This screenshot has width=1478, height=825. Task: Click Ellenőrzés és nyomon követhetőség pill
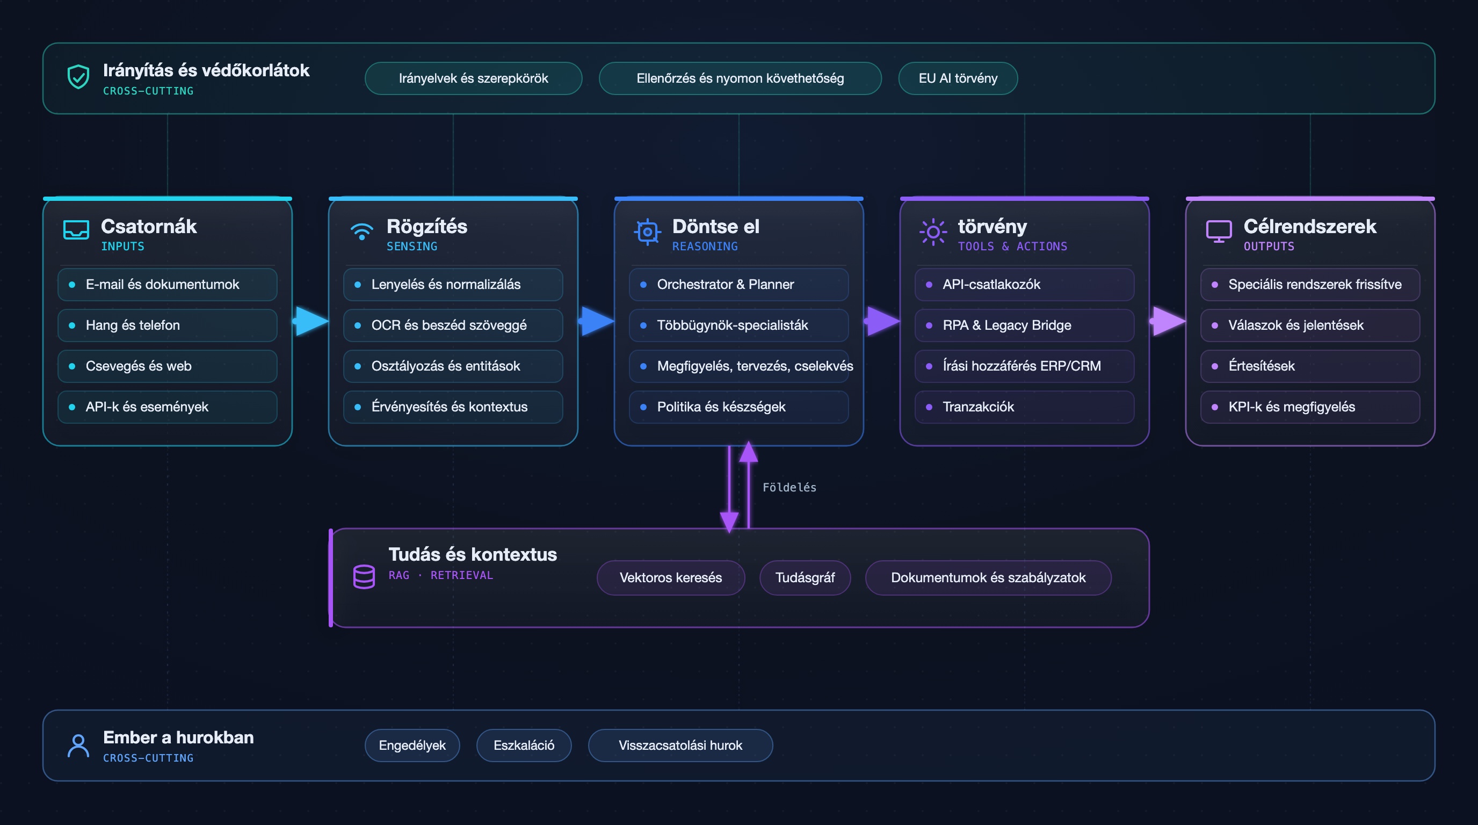click(740, 78)
